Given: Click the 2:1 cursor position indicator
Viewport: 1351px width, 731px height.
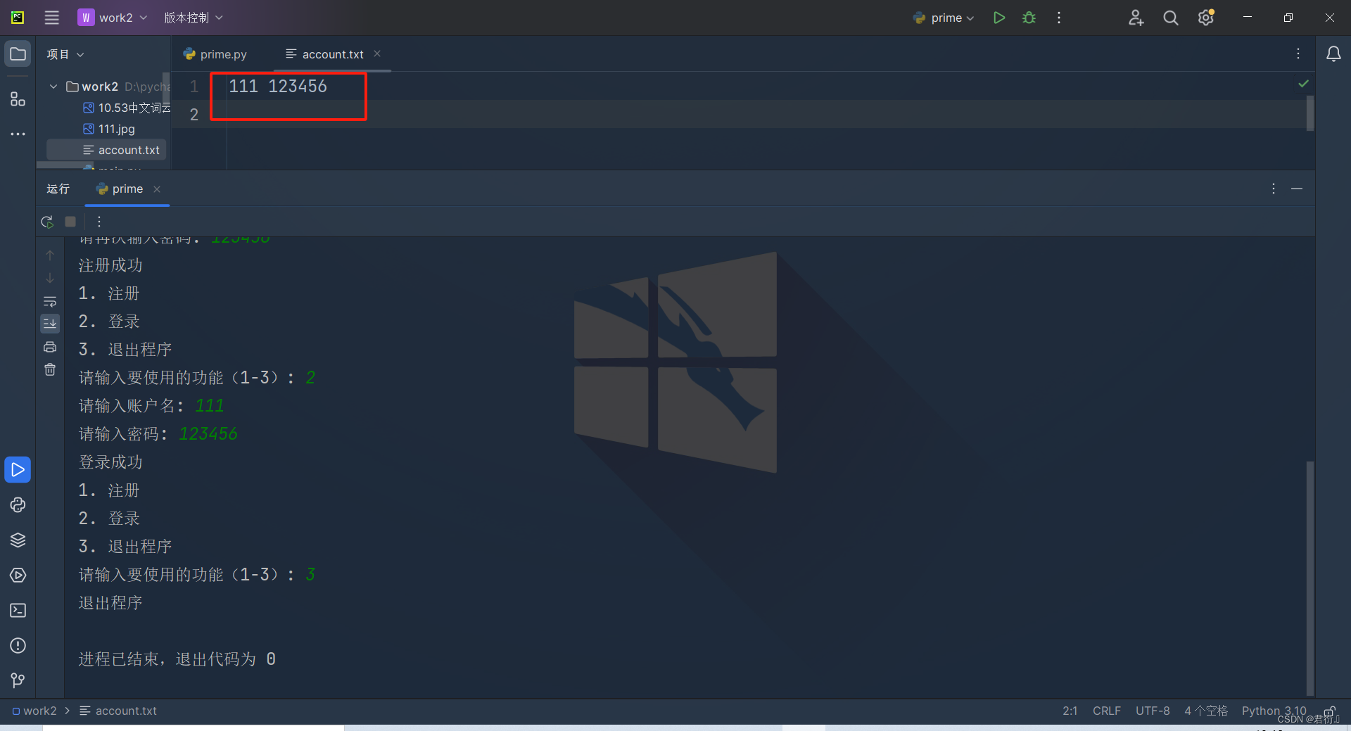Looking at the screenshot, I should tap(1070, 711).
